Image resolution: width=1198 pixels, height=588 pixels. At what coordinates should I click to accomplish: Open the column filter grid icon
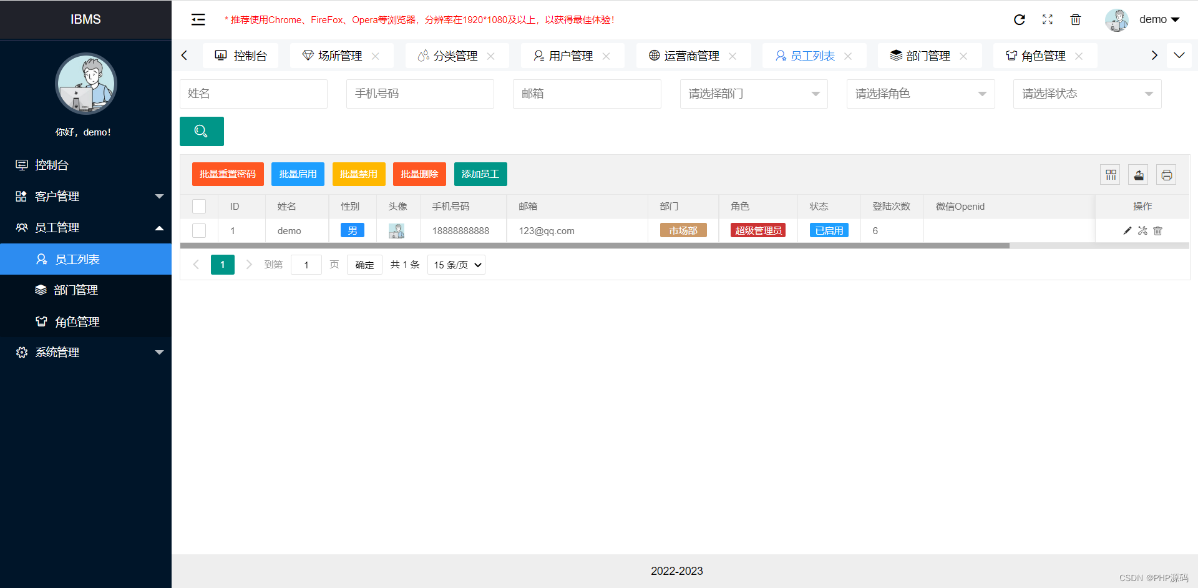click(x=1111, y=175)
